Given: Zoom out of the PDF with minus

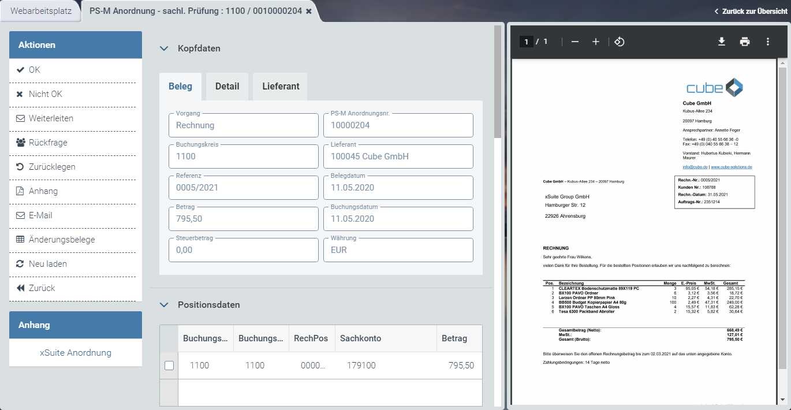Looking at the screenshot, I should [x=574, y=42].
